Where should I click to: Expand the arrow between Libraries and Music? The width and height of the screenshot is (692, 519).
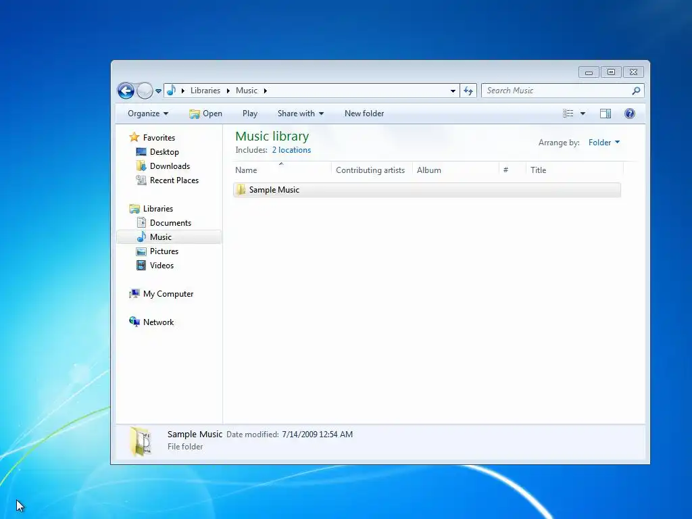(228, 91)
